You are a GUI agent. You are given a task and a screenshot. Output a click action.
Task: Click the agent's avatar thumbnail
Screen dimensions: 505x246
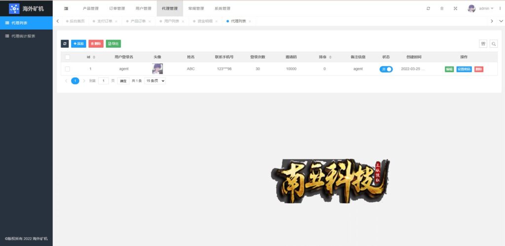point(157,69)
